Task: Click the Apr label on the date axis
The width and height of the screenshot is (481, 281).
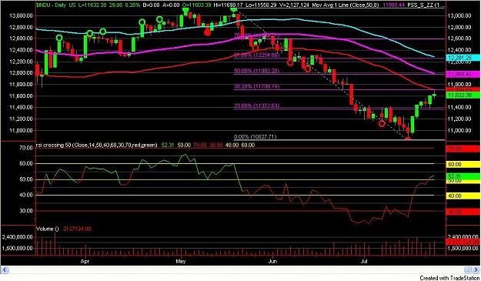Action: coord(85,262)
